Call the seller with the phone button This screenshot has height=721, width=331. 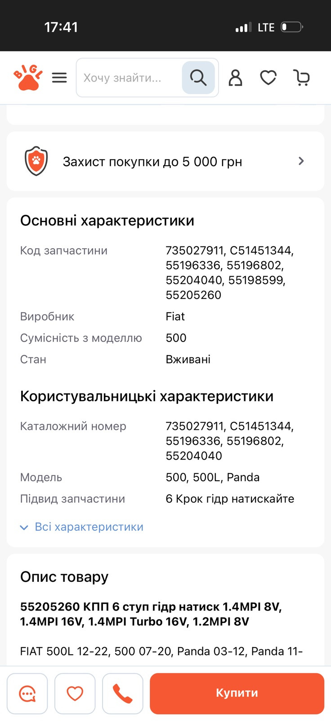122,694
